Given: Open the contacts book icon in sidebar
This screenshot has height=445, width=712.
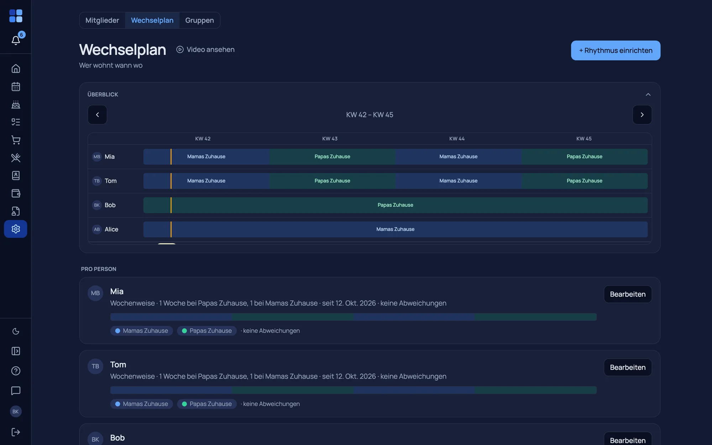Looking at the screenshot, I should (x=16, y=176).
